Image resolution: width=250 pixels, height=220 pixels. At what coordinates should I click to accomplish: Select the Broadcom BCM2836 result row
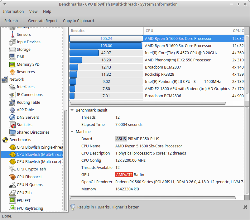(x=157, y=96)
